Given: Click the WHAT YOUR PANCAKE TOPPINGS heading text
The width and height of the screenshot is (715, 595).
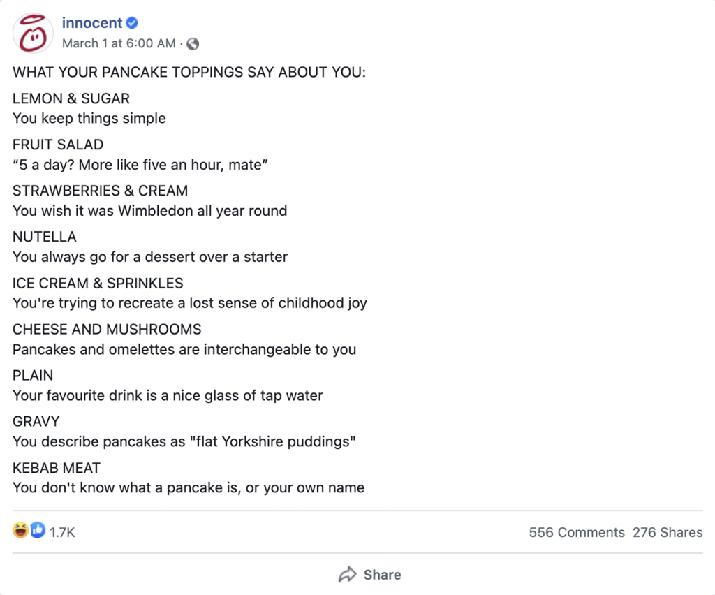Looking at the screenshot, I should point(189,73).
